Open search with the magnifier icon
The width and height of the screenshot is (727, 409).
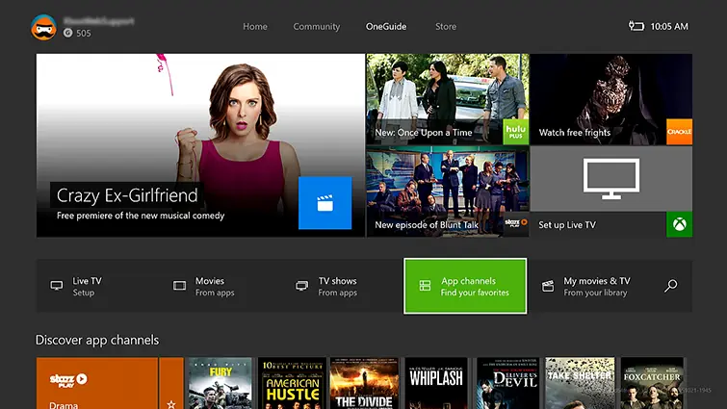pos(670,286)
